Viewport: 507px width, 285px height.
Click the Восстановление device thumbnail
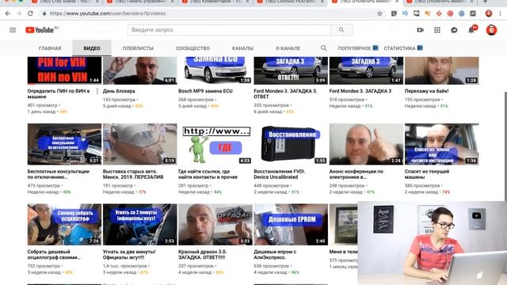[x=291, y=144]
